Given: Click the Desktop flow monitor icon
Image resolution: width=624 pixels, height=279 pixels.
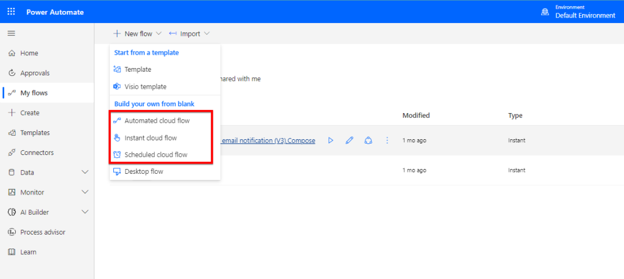Looking at the screenshot, I should 117,172.
